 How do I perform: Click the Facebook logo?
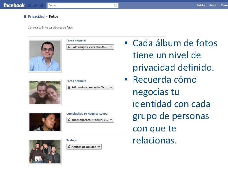(14, 5)
